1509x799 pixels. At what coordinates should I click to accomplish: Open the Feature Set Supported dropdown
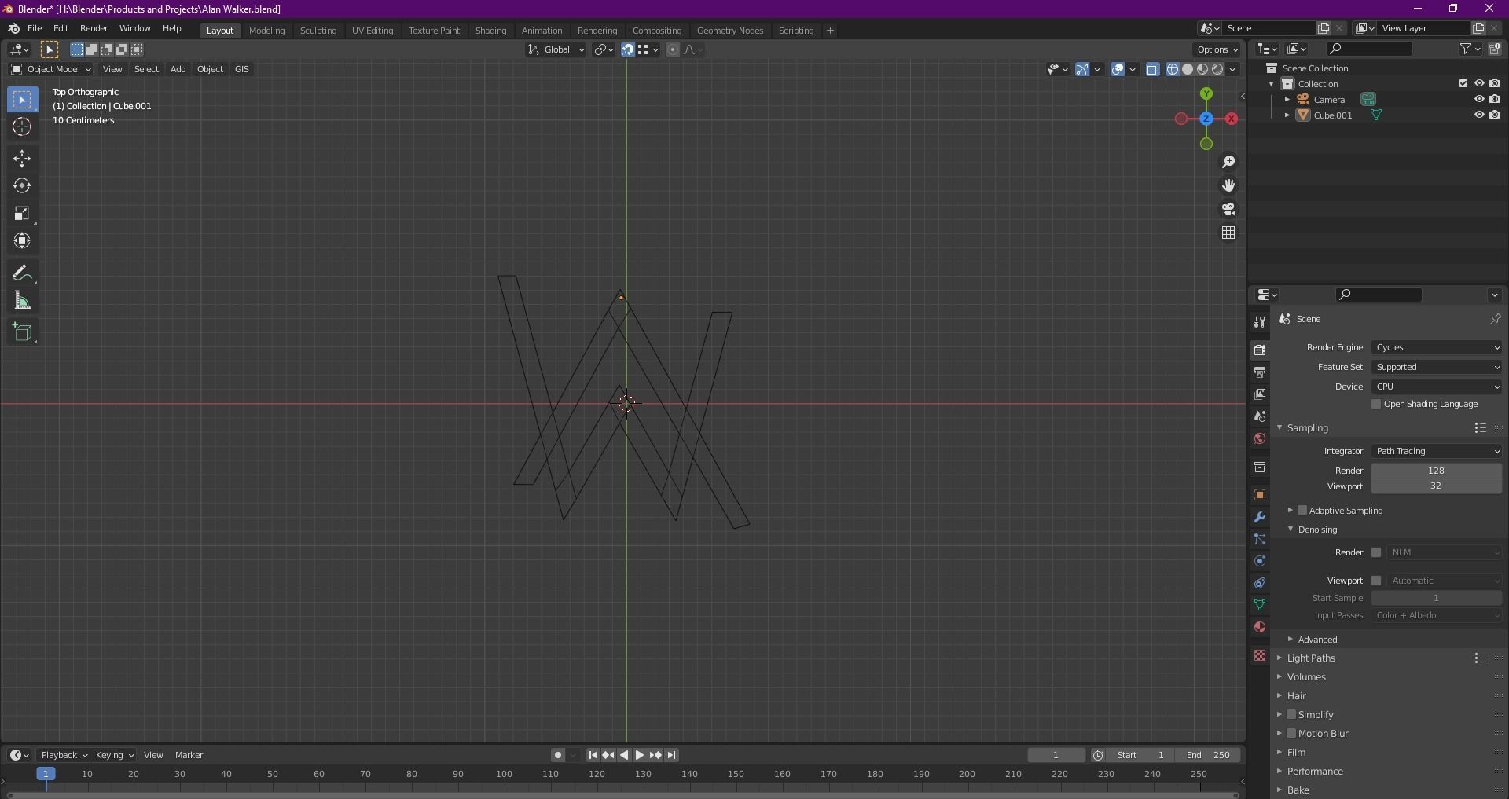[1437, 367]
